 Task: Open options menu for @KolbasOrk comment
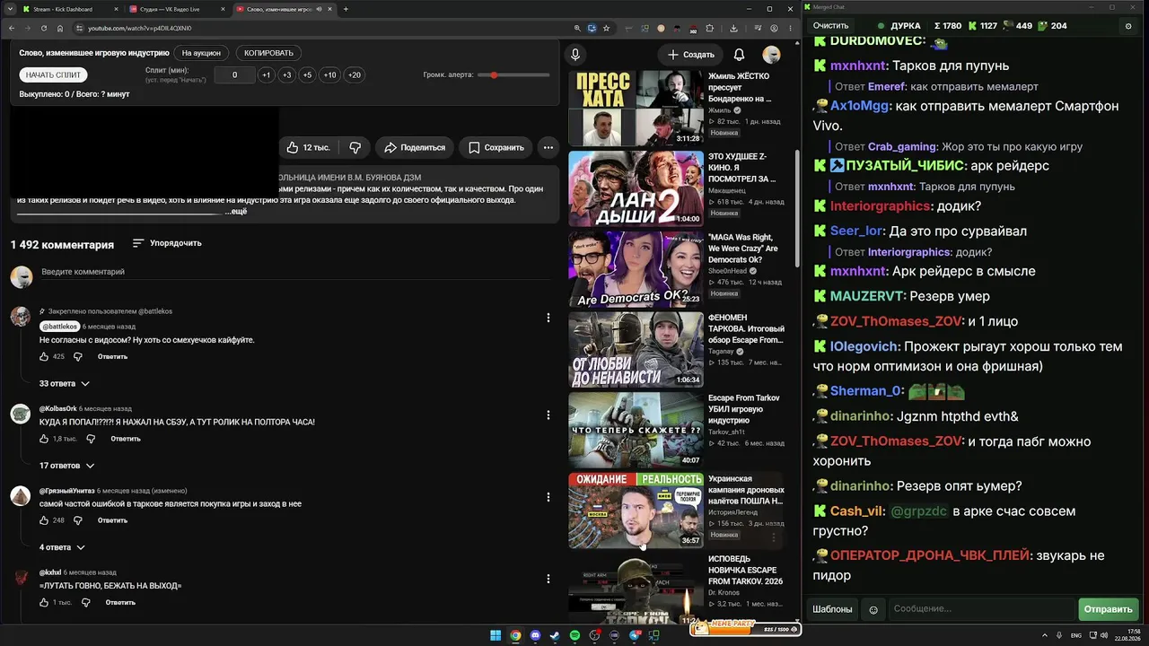click(548, 415)
